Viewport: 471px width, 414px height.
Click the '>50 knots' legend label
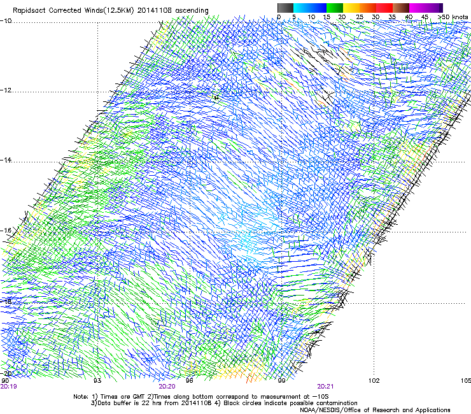[453, 17]
